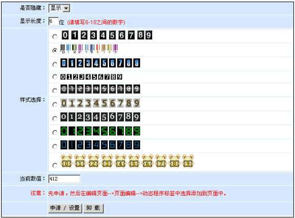Screen dimensions: 295x218
Task: Click the red barcode digit 6 image
Action: pos(98,49)
